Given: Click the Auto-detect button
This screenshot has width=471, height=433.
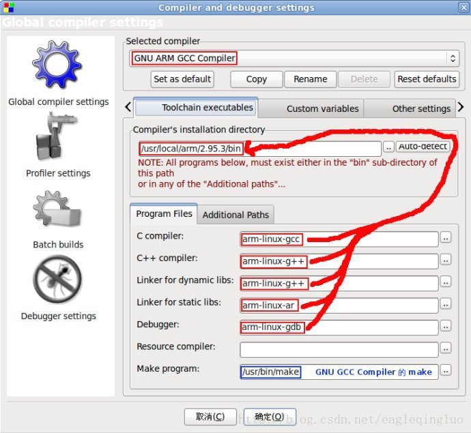Looking at the screenshot, I should 423,147.
